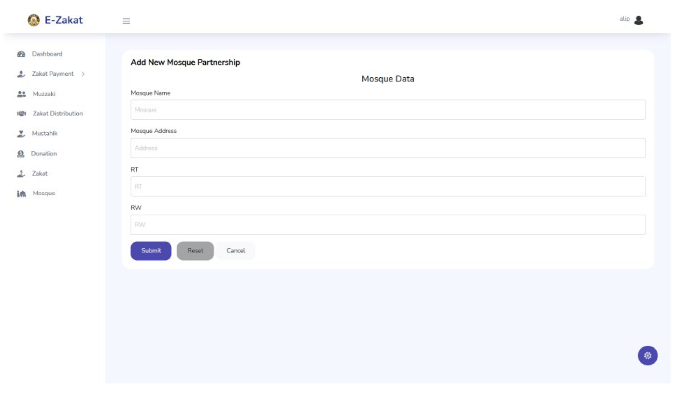Click the alip user avatar icon
Screen dimensions: 681x394
point(638,20)
